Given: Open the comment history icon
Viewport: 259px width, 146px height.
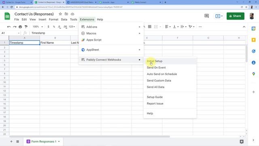Looking at the screenshot, I should [207, 16].
